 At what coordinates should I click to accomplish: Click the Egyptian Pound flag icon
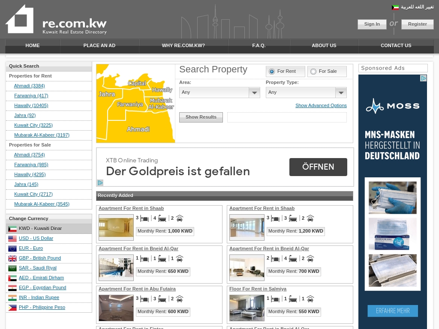coord(12,288)
